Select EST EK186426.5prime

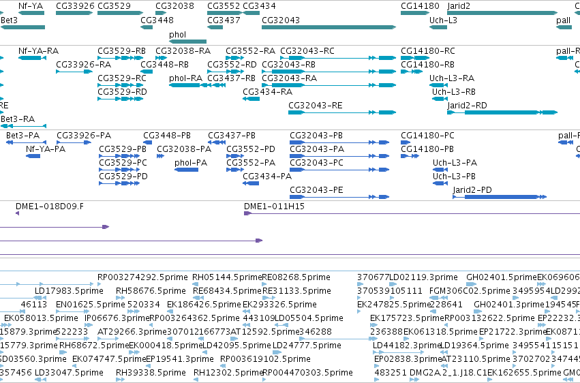click(204, 304)
